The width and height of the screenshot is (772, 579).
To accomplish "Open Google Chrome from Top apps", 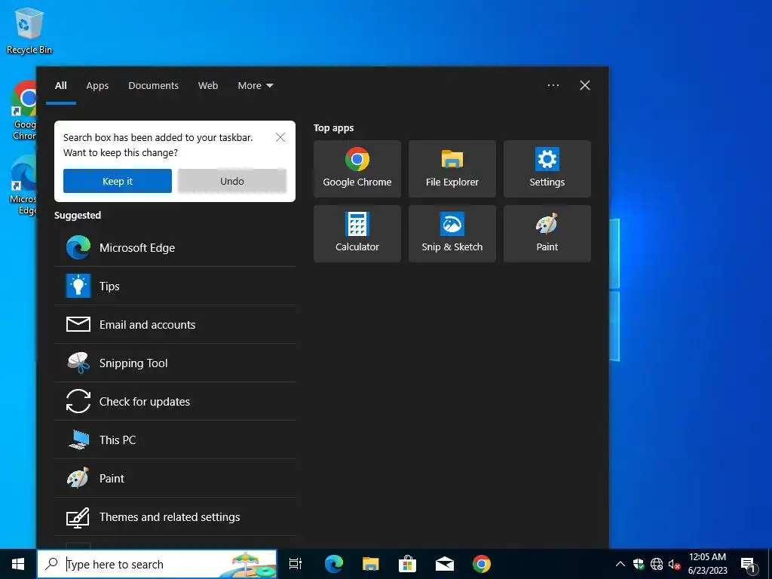I will point(357,169).
